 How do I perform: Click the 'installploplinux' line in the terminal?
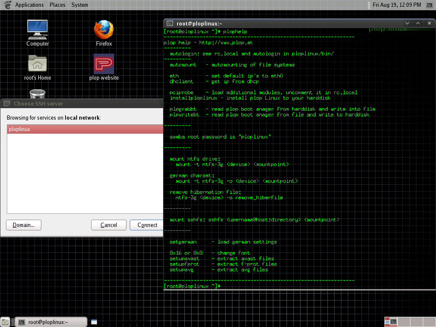[x=250, y=98]
